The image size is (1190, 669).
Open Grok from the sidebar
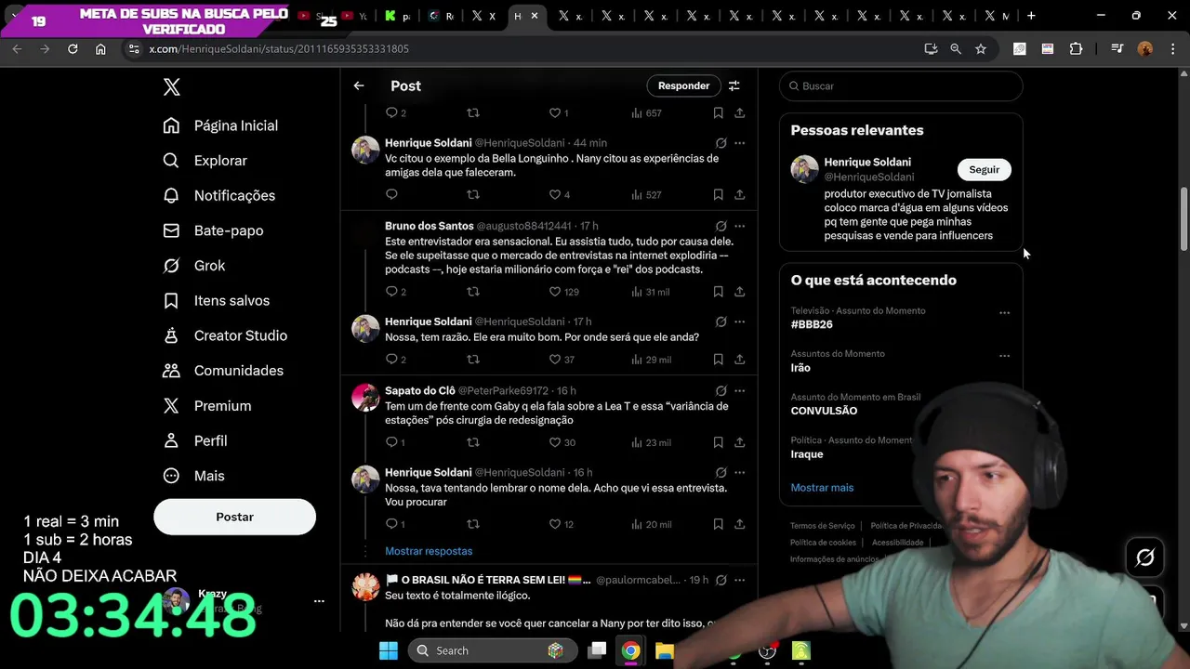click(x=194, y=266)
